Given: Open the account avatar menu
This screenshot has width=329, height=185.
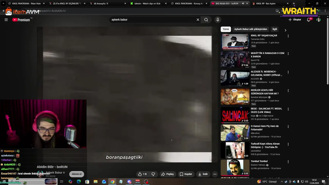Looking at the screenshot, I should [318, 20].
